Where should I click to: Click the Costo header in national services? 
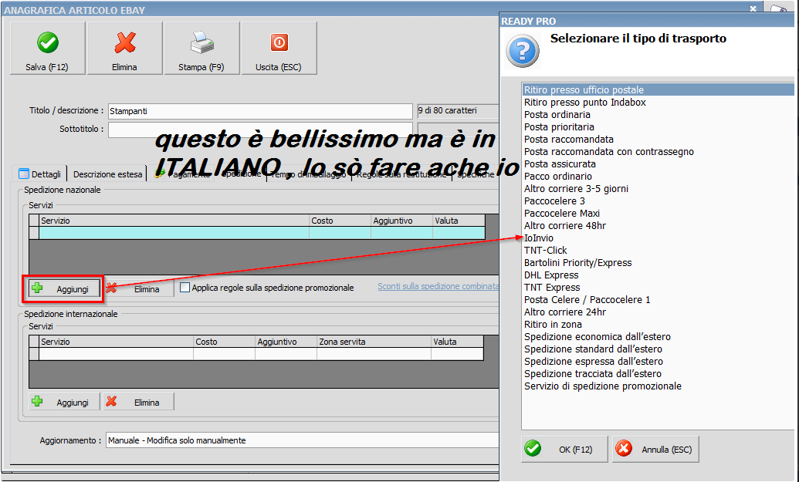340,221
